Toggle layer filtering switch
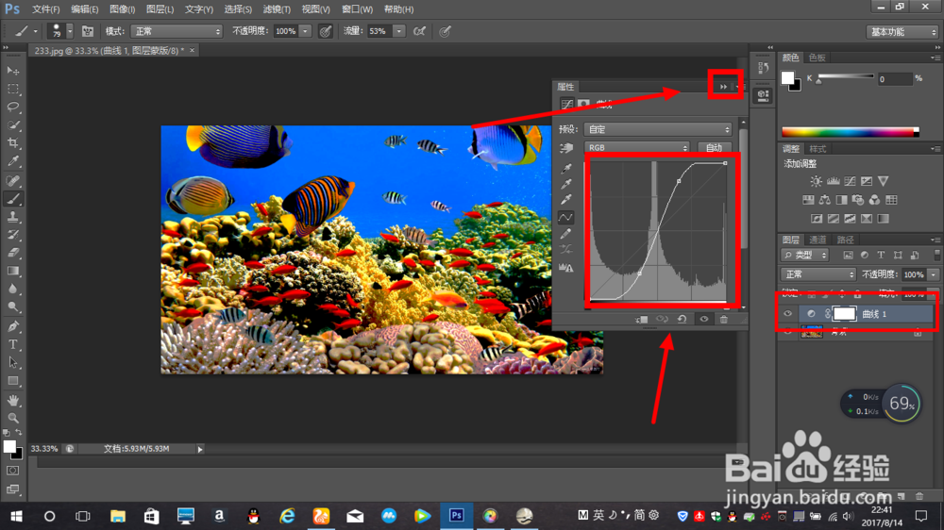 point(936,255)
